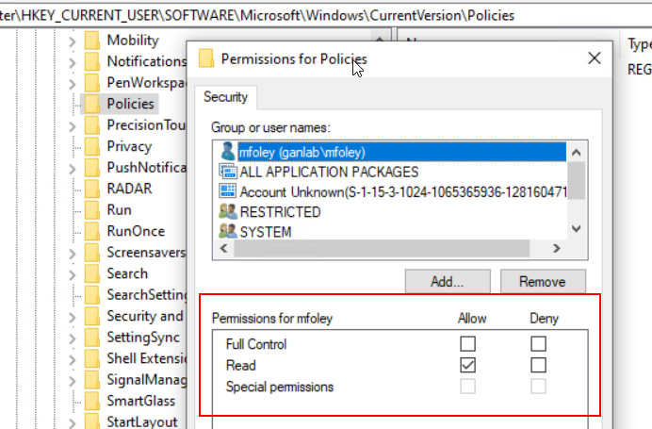Click the mfoley user icon

(x=227, y=152)
